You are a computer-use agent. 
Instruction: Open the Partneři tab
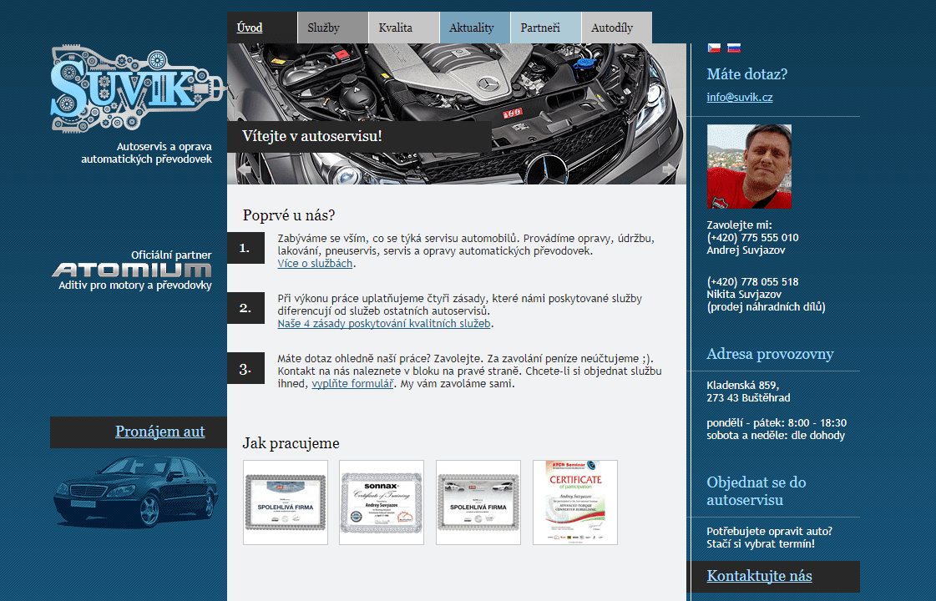tap(540, 28)
